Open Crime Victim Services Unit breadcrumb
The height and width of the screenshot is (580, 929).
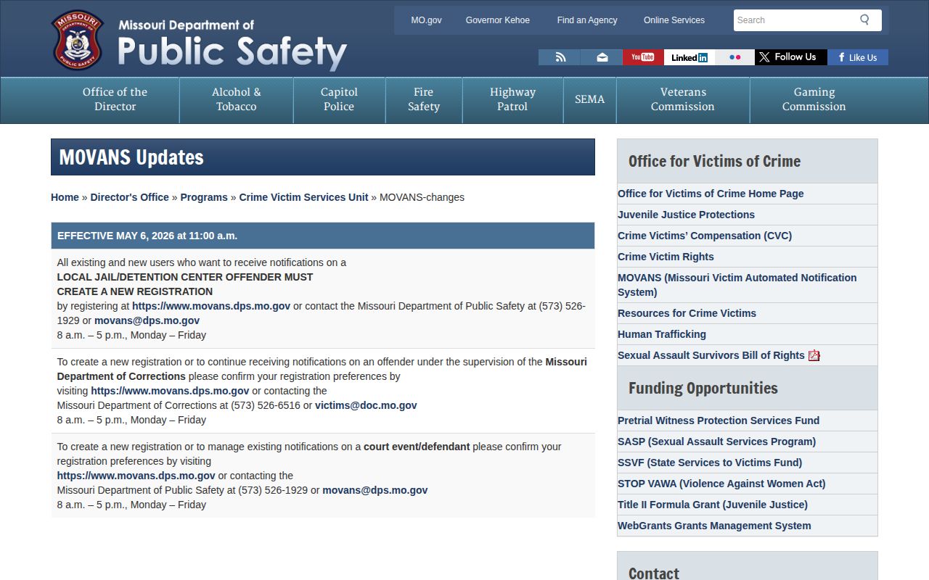coord(303,197)
